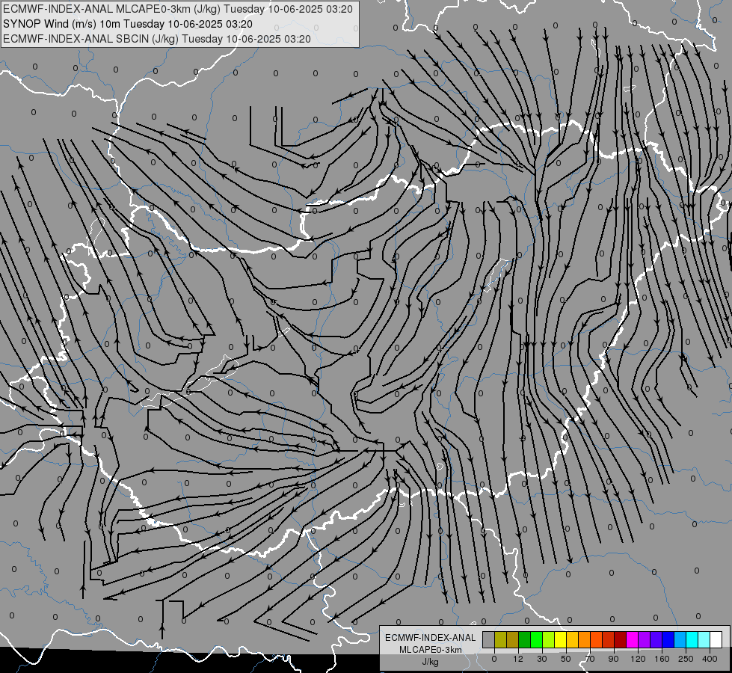This screenshot has width=732, height=673.
Task: Select the gray swatch in the legend
Action: (489, 639)
